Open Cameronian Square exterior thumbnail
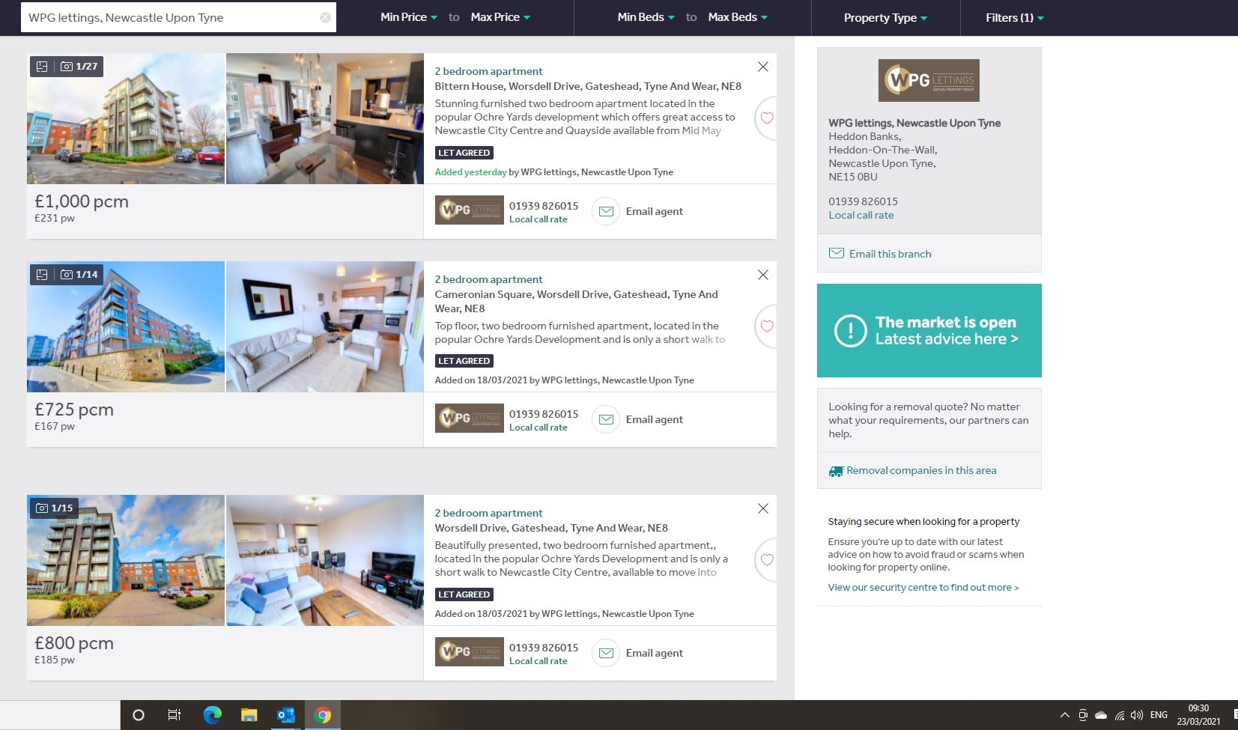Viewport: 1238px width, 730px height. click(126, 326)
